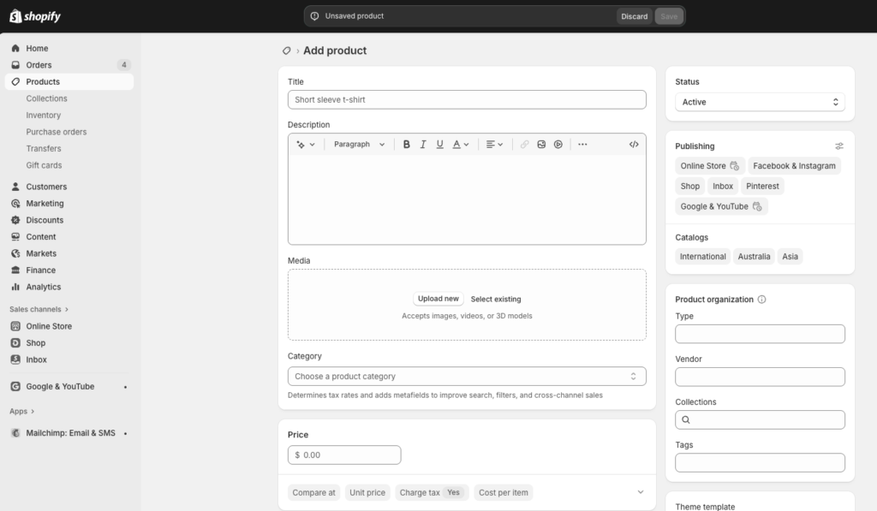Screen dimensions: 877x511
Task: Apply italic formatting in the description toolbar
Action: (x=422, y=144)
